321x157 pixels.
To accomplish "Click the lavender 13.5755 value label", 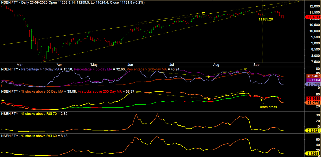I will (x=313, y=84).
